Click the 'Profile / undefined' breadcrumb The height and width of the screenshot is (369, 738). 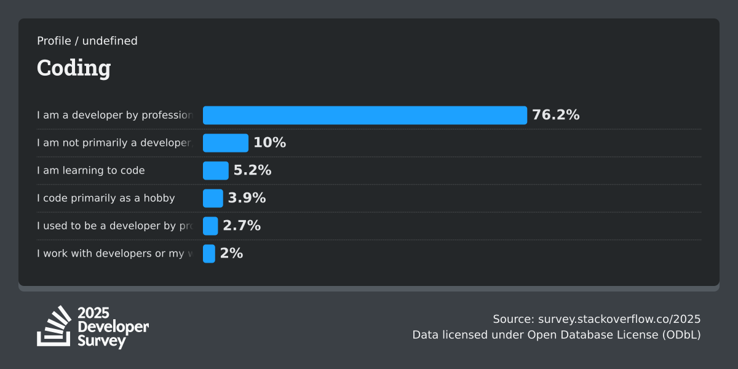(87, 41)
